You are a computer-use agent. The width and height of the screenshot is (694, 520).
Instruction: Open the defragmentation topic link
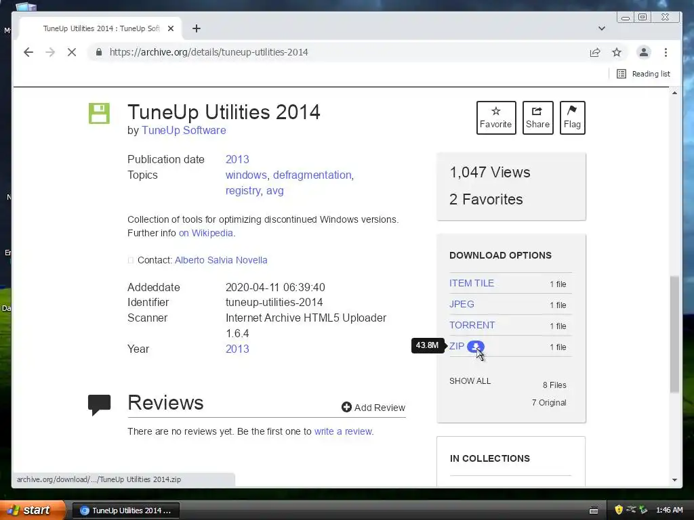pyautogui.click(x=312, y=175)
